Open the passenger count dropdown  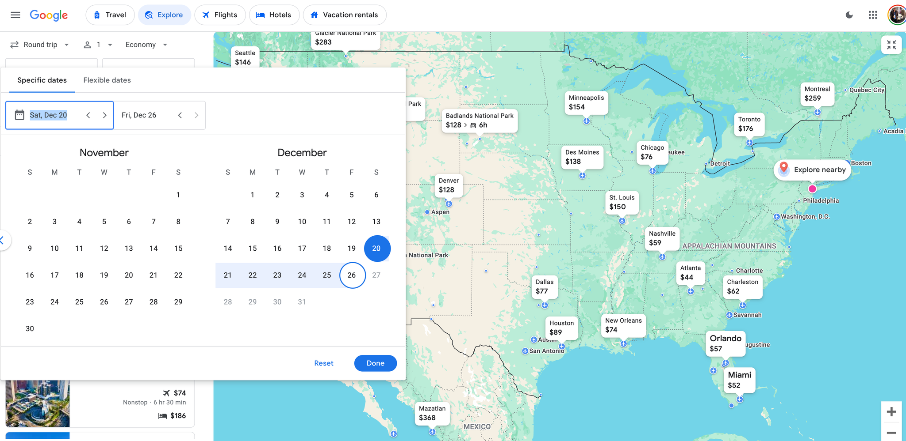click(x=98, y=44)
